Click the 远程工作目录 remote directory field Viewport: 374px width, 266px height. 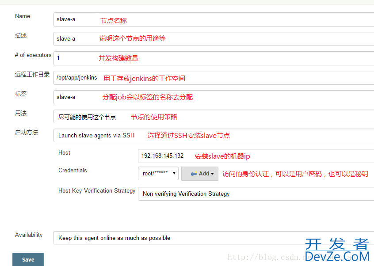coord(214,78)
